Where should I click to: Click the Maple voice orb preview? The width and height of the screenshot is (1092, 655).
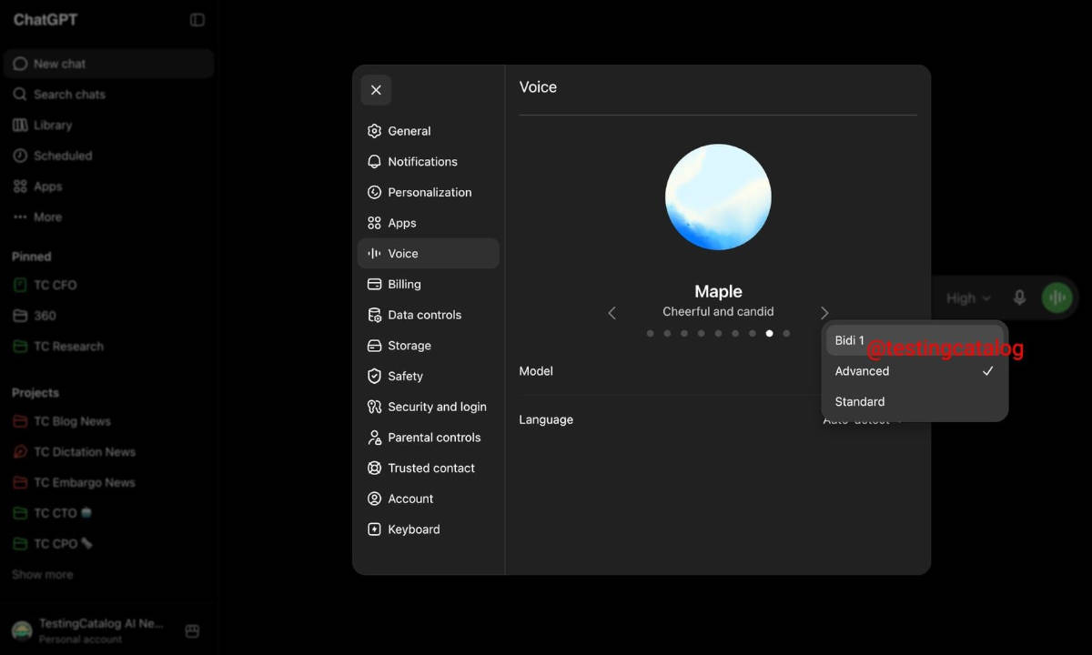click(x=718, y=196)
